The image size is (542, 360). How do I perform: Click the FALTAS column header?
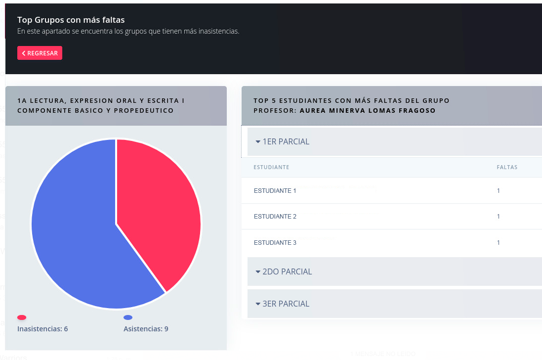click(x=507, y=167)
